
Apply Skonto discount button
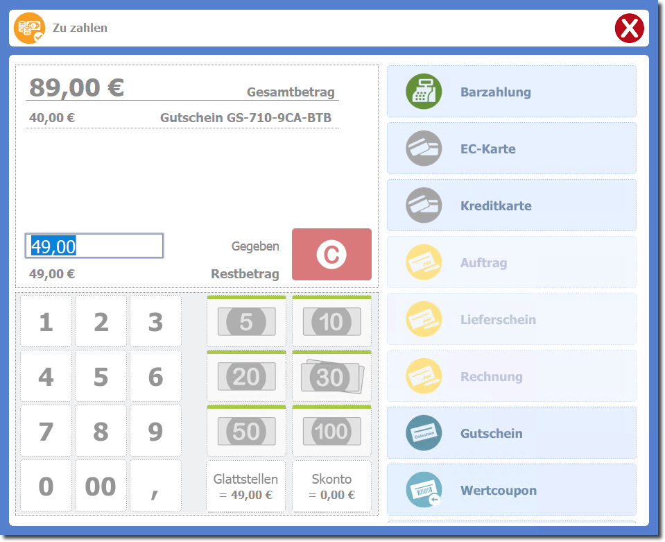[331, 486]
